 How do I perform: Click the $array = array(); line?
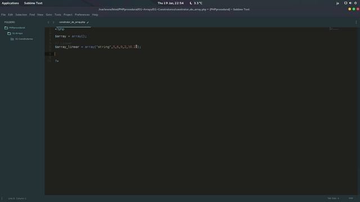71,36
